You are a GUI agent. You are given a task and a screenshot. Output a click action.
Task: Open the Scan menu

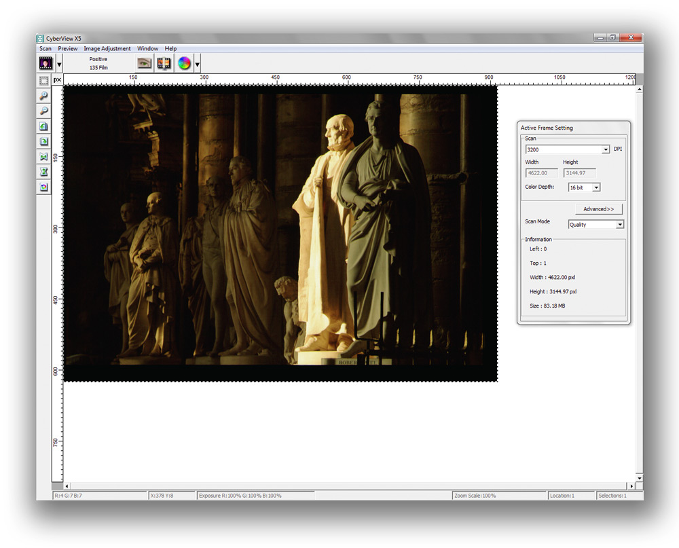pos(45,48)
